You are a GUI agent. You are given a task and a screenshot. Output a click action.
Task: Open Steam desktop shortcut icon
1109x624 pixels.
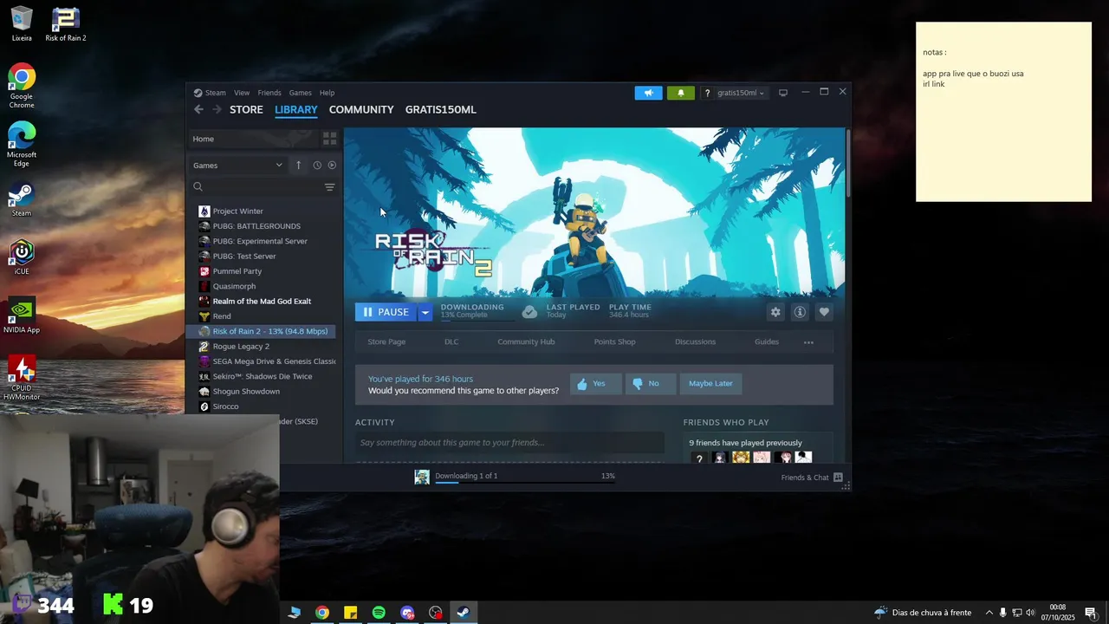click(22, 199)
